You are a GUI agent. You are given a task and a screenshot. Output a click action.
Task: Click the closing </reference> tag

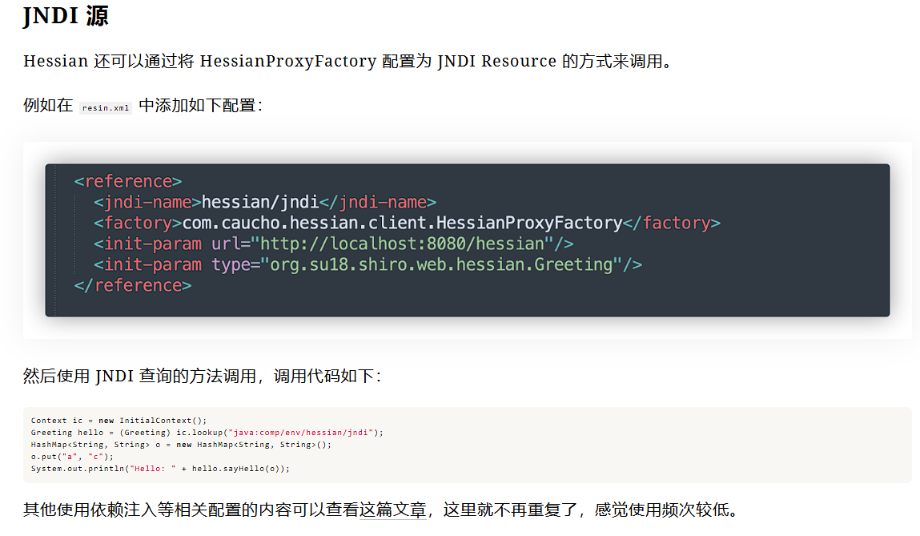pyautogui.click(x=133, y=285)
